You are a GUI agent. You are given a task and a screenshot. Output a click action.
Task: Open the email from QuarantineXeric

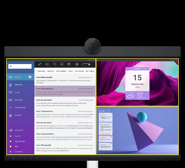tap(65, 103)
